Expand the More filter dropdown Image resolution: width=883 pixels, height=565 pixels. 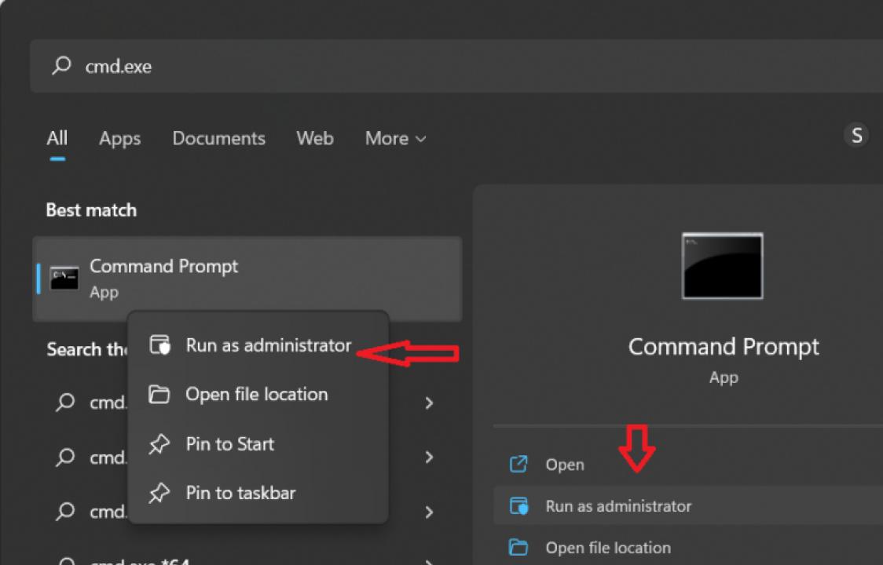click(395, 139)
